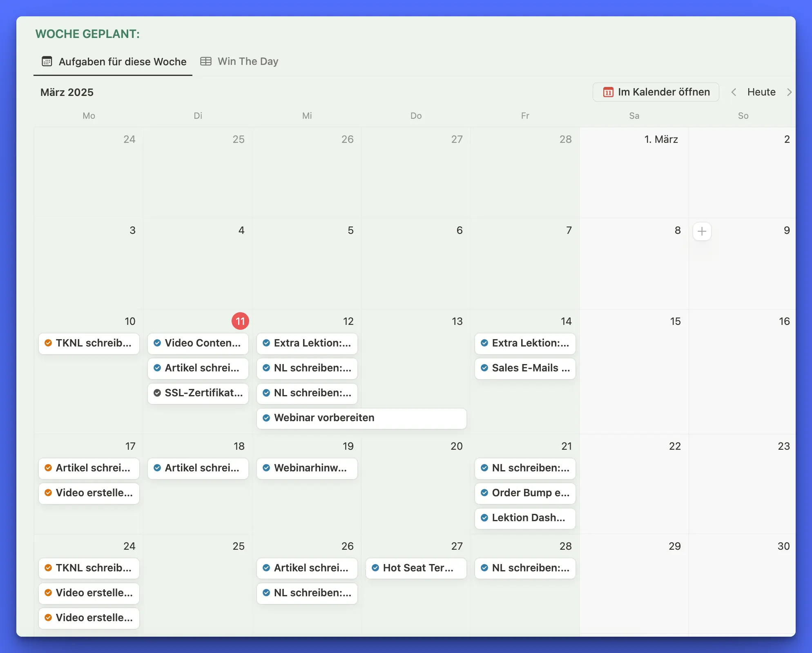Click calendar icon beside Aufgaben für diese Woche

tap(47, 62)
